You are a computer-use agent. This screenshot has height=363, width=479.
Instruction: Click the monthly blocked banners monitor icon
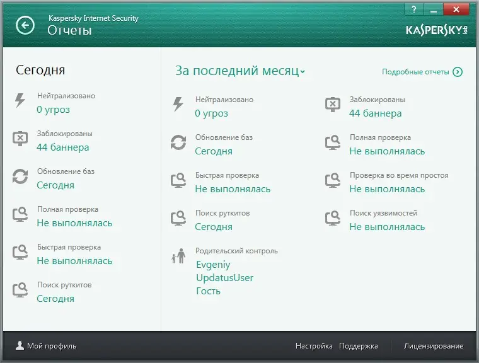[x=333, y=105]
